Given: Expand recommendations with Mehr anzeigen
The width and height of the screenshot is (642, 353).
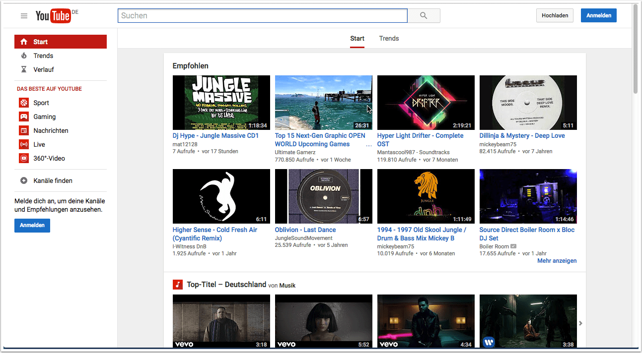Looking at the screenshot, I should [x=557, y=261].
